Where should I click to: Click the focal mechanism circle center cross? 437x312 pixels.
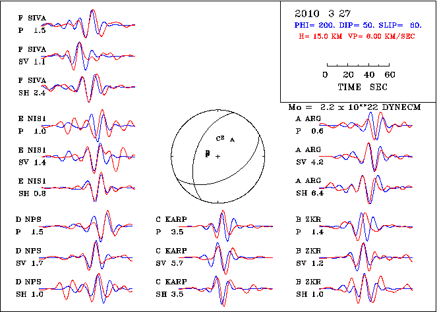coord(218,157)
